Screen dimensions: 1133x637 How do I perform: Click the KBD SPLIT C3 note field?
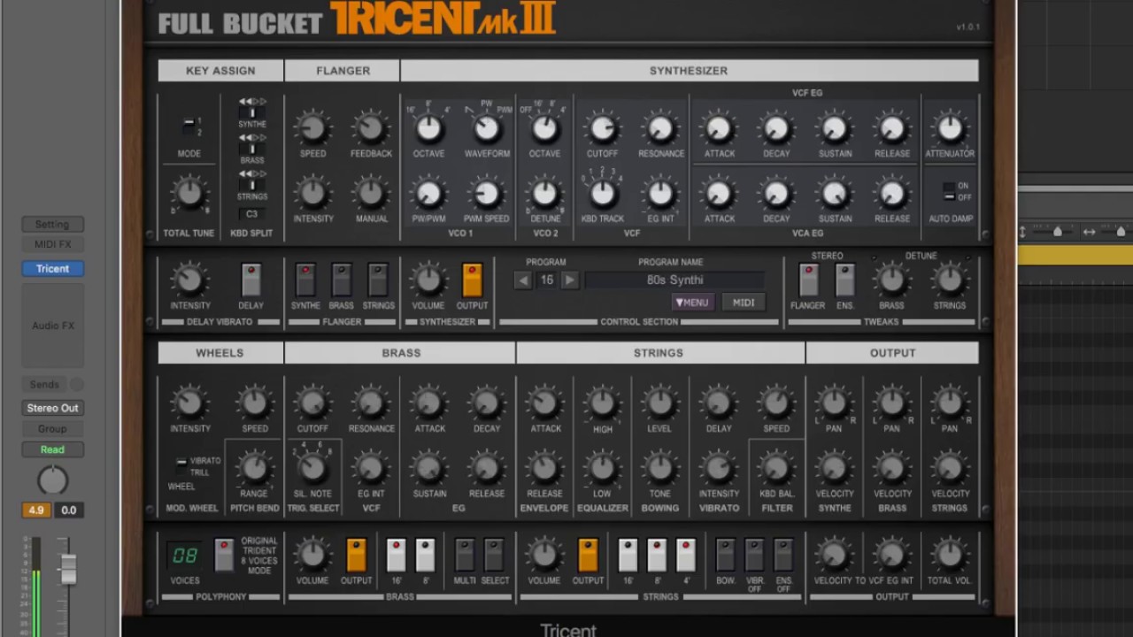click(251, 214)
